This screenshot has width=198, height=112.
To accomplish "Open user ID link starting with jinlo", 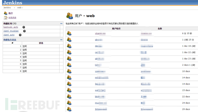I will click(101, 109).
